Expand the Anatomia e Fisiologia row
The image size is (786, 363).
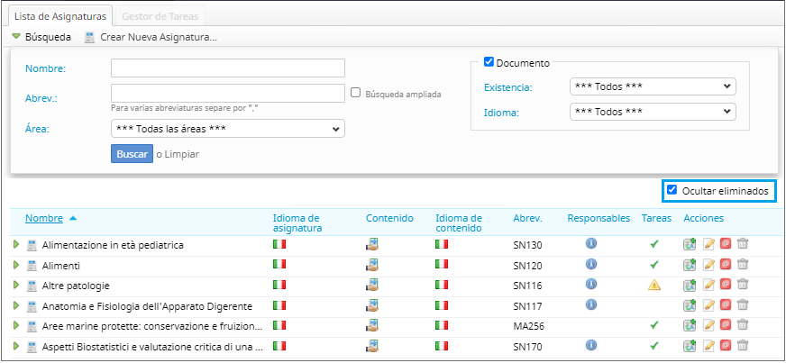click(x=16, y=305)
